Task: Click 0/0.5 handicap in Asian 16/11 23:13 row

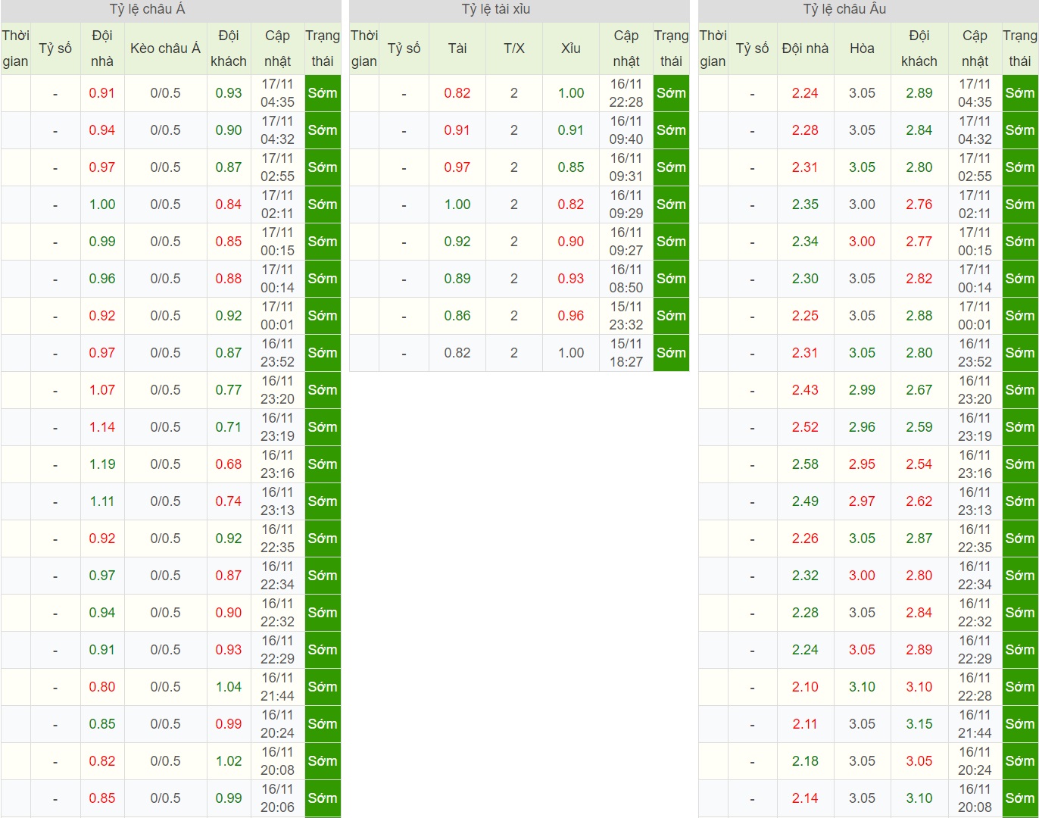Action: (165, 501)
